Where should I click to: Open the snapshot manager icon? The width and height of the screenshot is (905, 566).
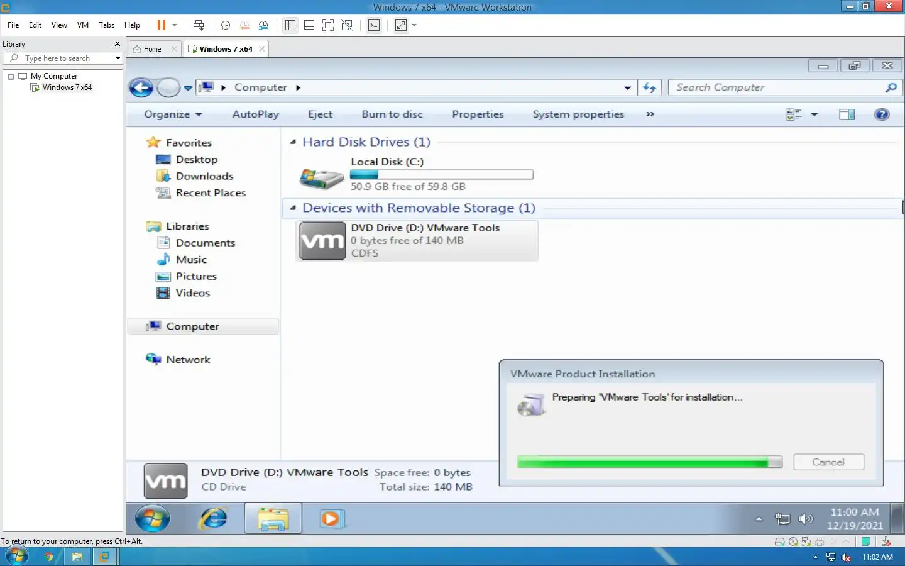tap(263, 25)
